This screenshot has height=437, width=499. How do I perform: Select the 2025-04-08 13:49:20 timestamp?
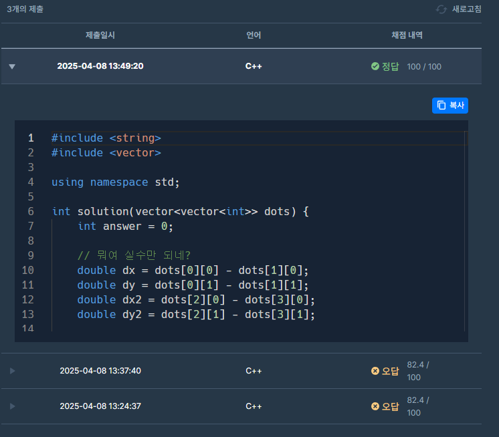point(100,66)
